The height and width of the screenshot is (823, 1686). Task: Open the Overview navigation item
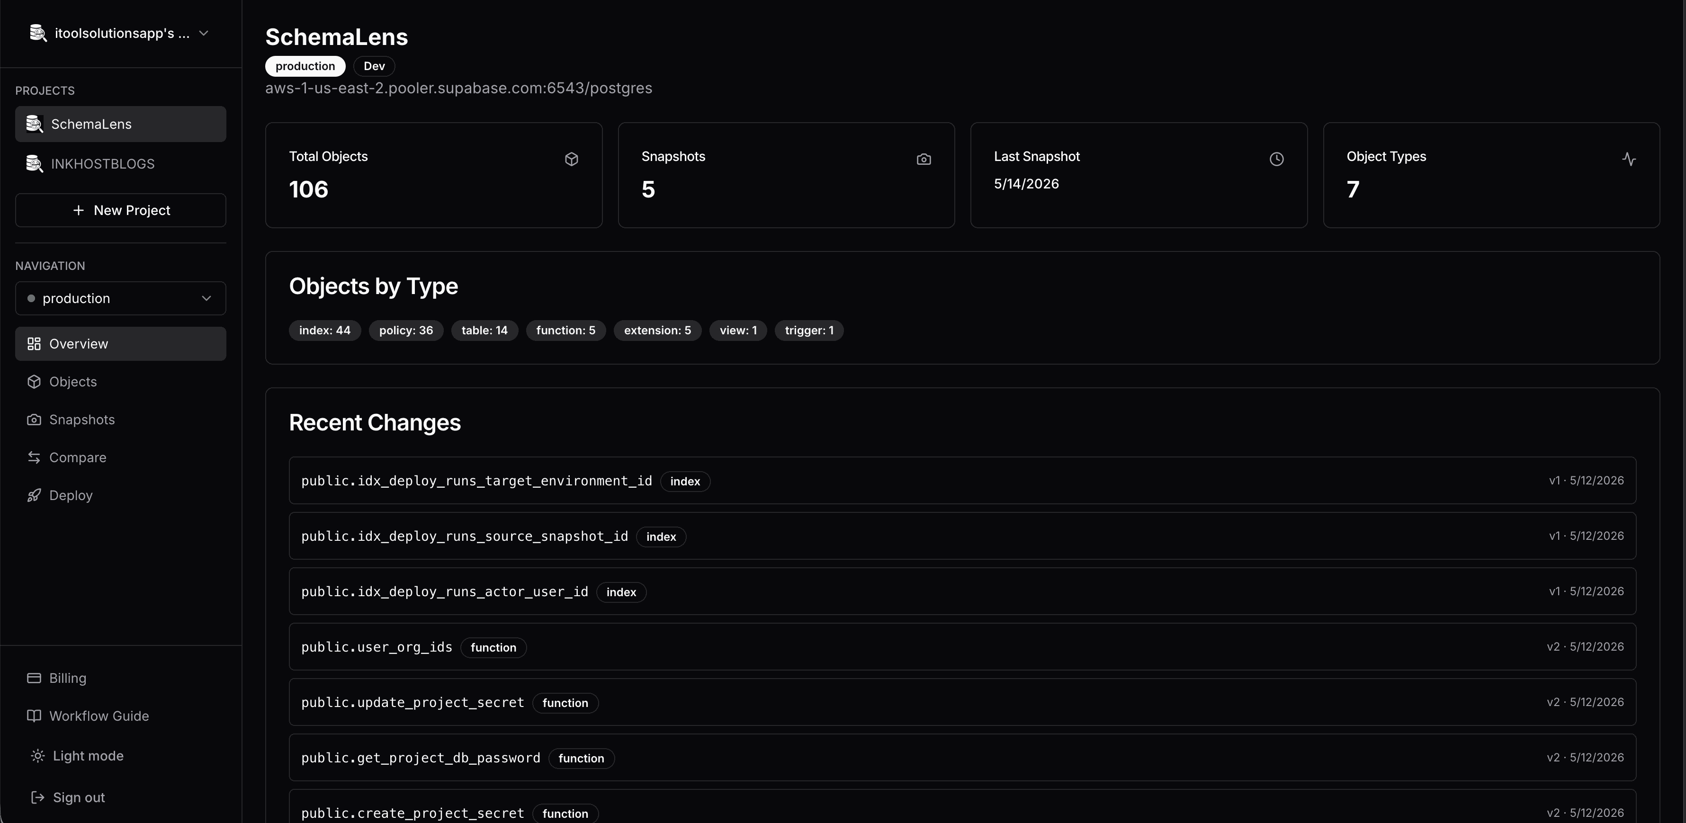point(120,343)
